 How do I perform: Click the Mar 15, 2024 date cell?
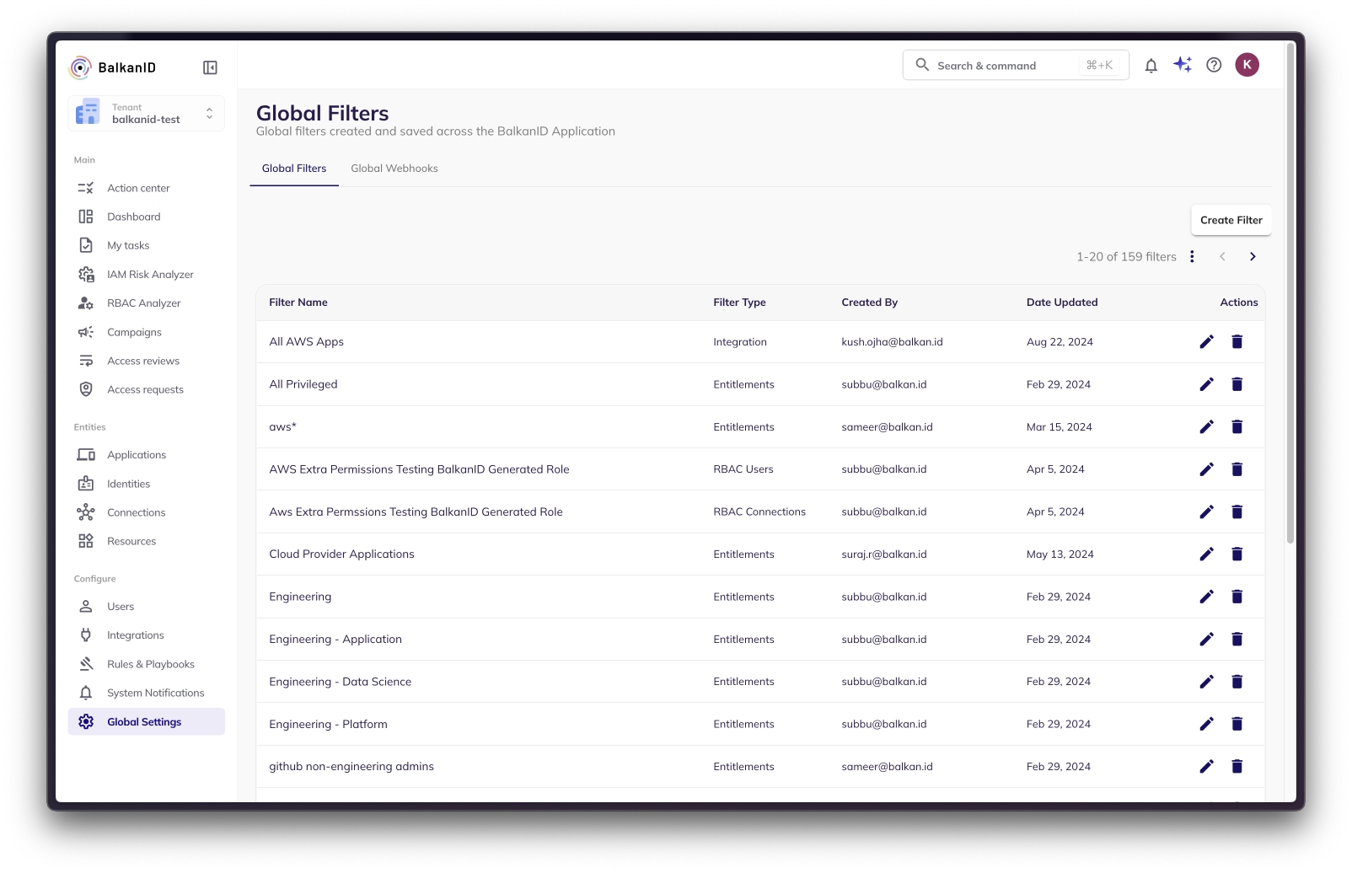tap(1059, 427)
